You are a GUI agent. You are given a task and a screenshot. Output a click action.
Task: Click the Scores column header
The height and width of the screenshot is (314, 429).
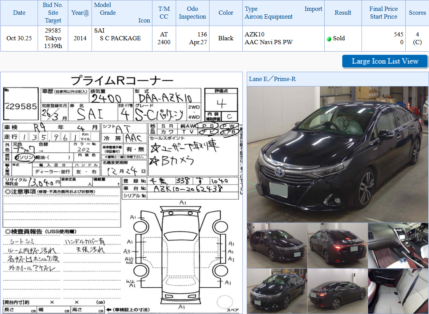[x=417, y=13]
